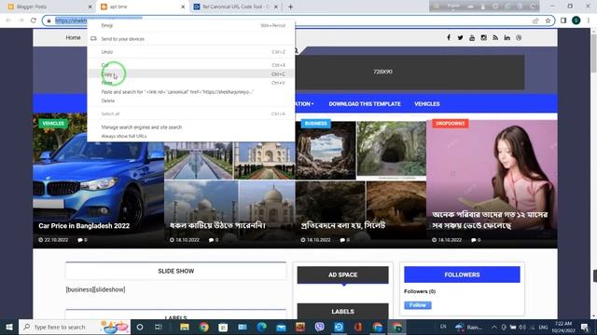Click the Pinterest icon in header
597x335 pixels.
519,37
